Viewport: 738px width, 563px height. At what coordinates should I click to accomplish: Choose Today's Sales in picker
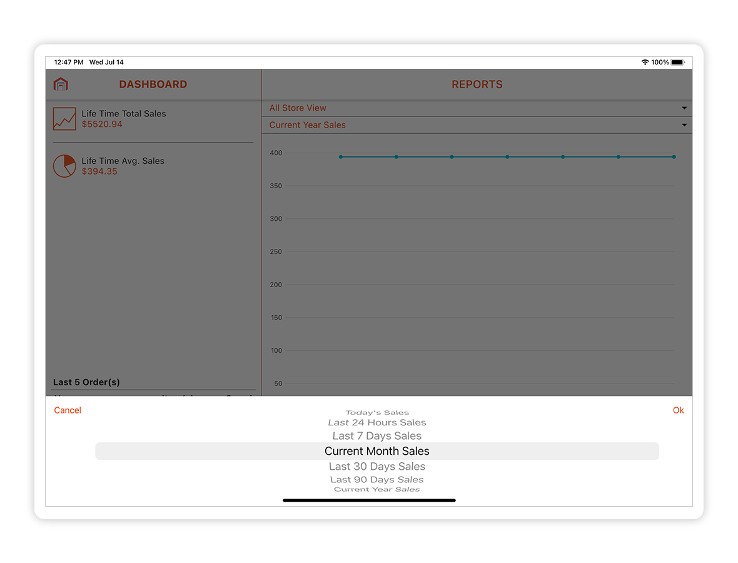click(x=377, y=412)
